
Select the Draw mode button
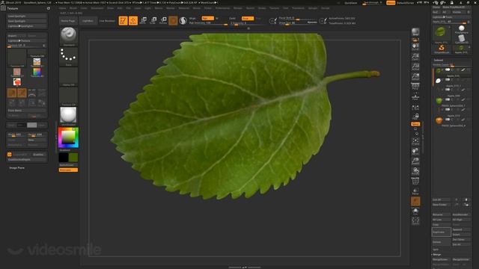(133, 21)
